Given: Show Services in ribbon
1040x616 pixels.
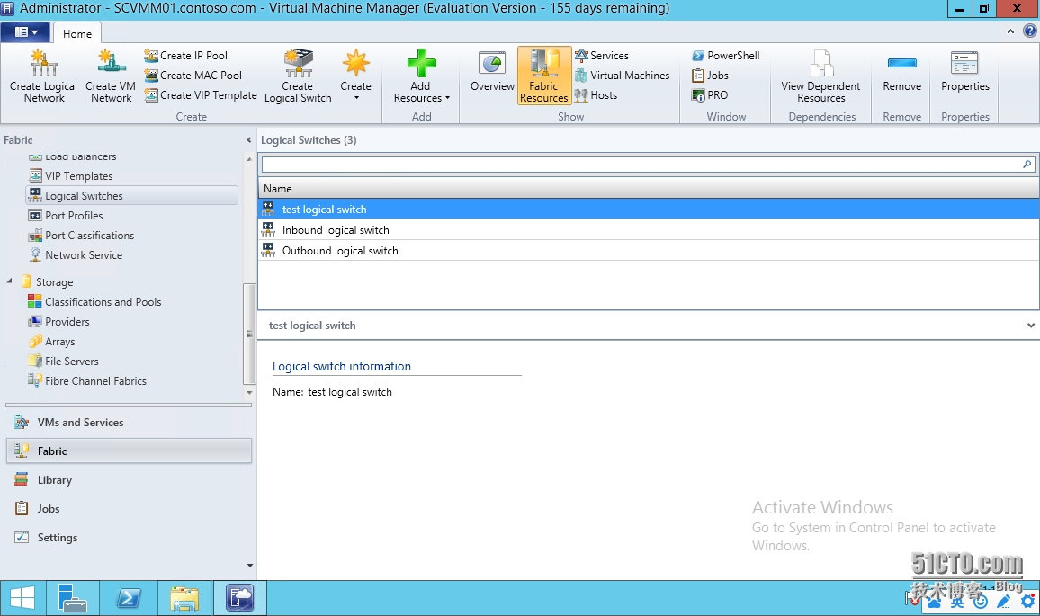Looking at the screenshot, I should coord(602,56).
